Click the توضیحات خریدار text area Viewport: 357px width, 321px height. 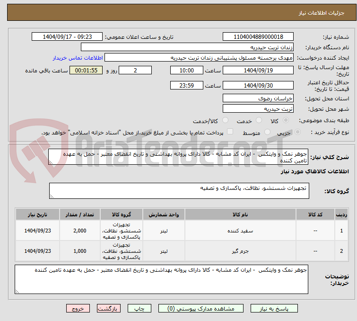161,279
